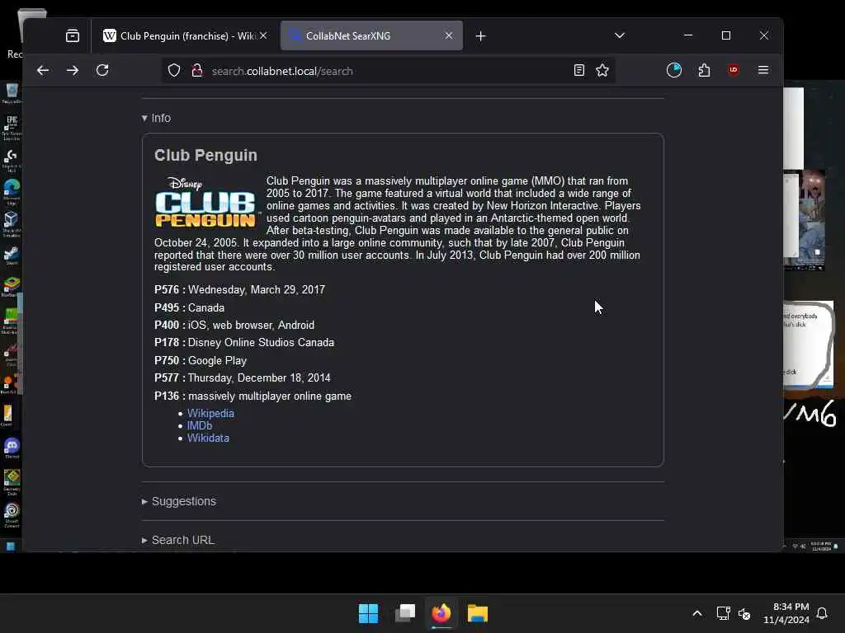Screen dimensions: 845x633
Task: Bookmark this page with star icon
Action: (x=602, y=71)
